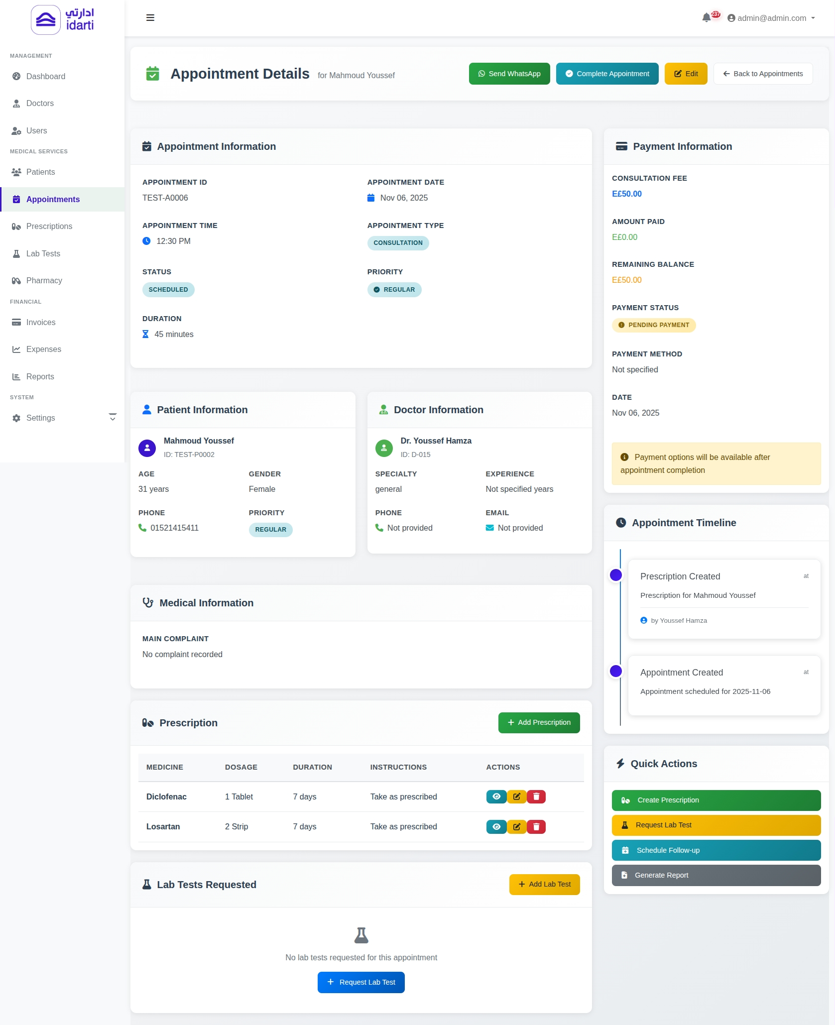Edit the Losartan prescription row

516,826
